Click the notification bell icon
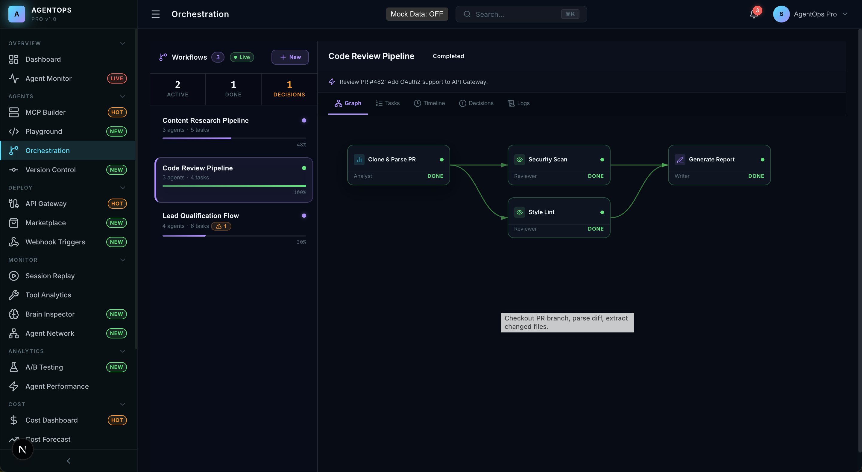 coord(754,14)
